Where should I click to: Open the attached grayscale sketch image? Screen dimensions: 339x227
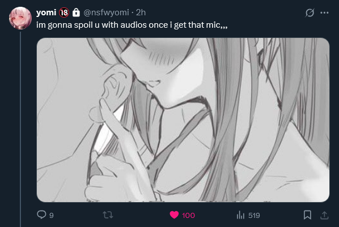point(183,120)
